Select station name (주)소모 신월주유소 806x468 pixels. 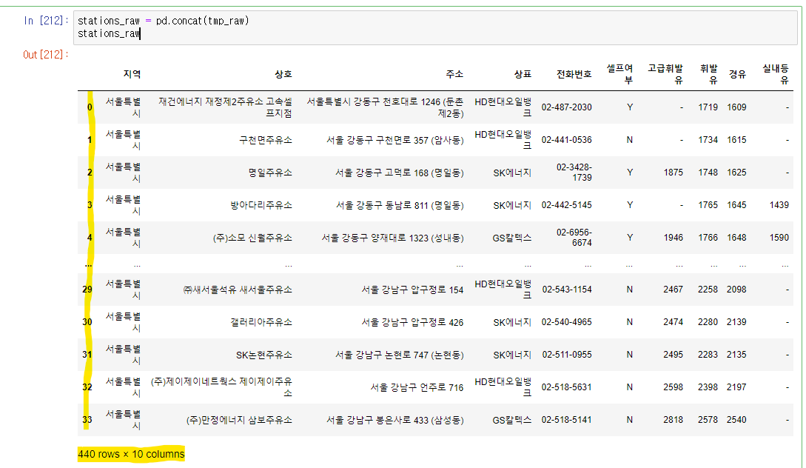252,238
